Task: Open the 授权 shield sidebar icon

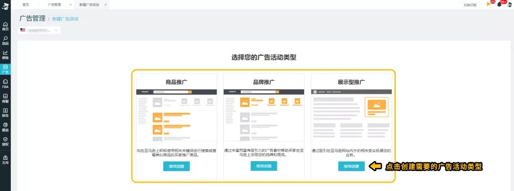Action: [5, 141]
